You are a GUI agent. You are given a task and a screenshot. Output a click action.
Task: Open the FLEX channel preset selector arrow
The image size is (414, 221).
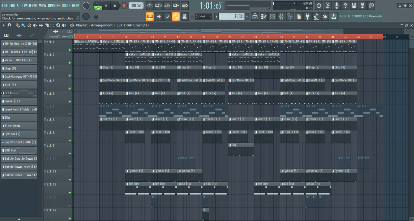pos(217,16)
